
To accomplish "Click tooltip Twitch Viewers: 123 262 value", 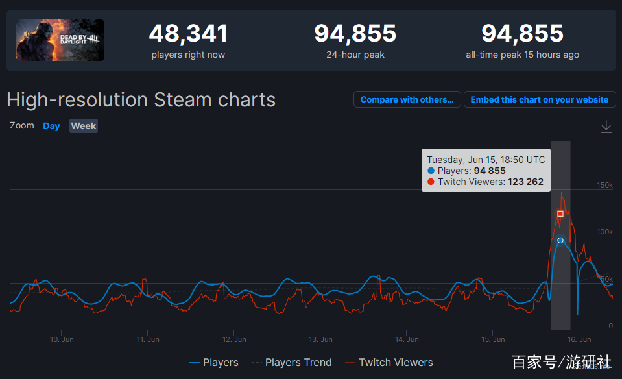I will 491,182.
